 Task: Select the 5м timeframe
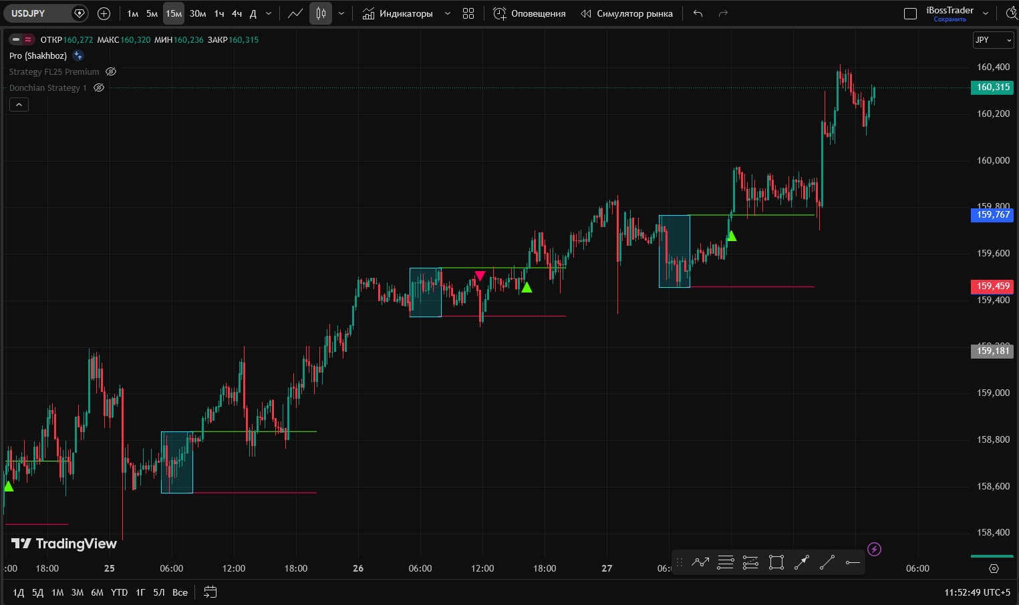point(152,13)
